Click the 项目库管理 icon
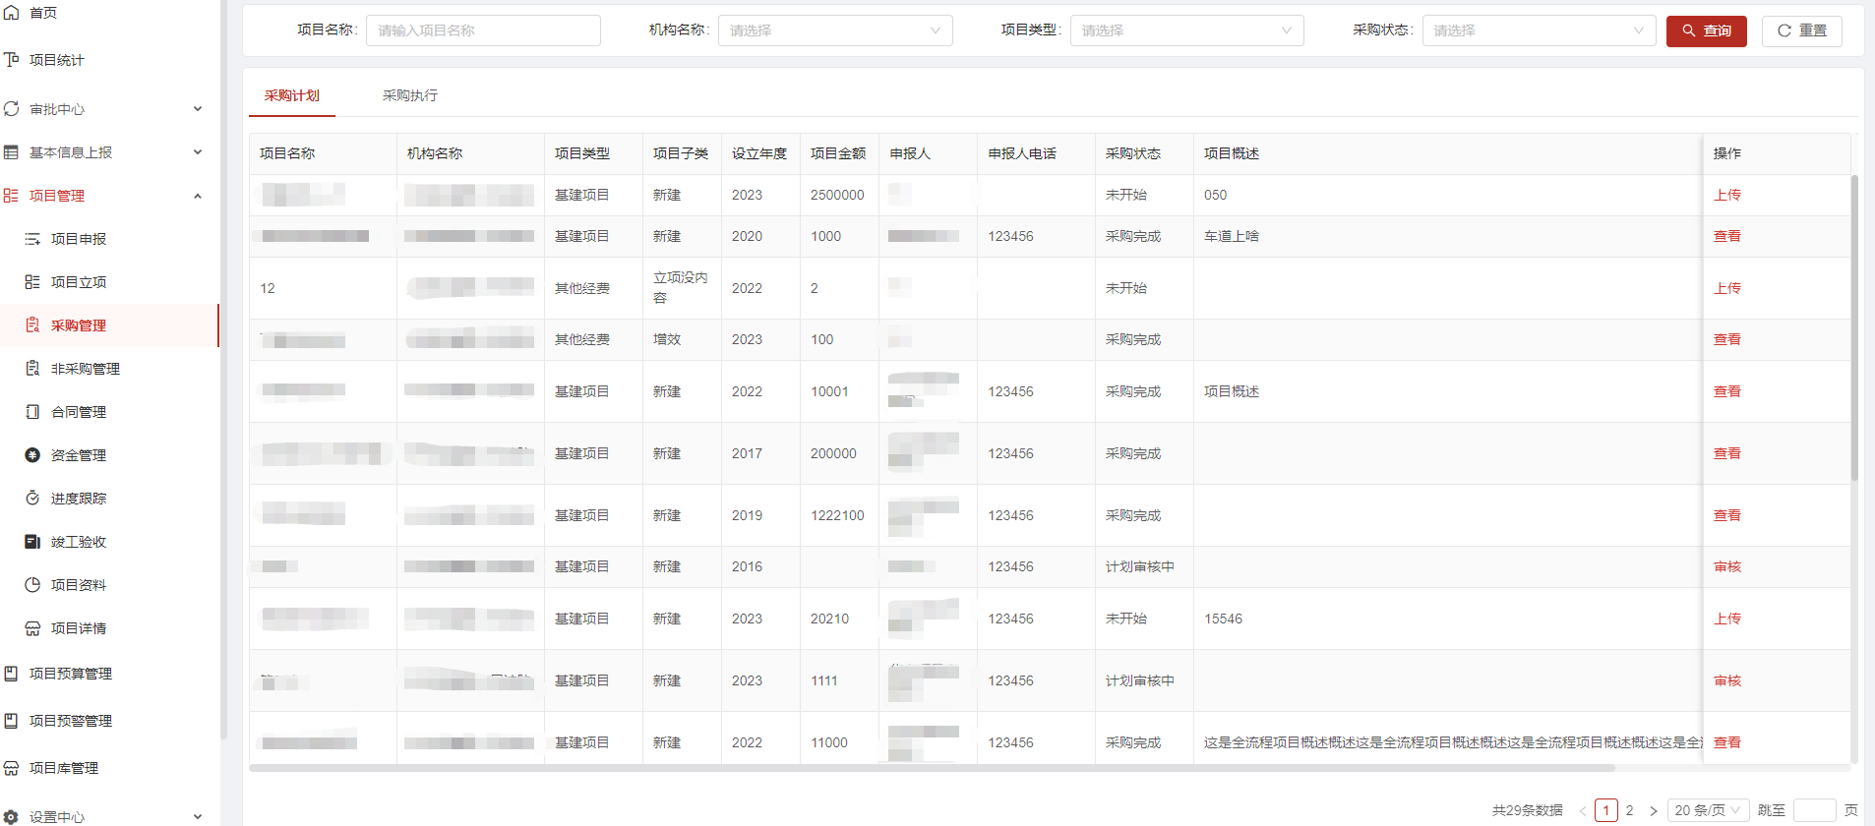 click(x=12, y=768)
